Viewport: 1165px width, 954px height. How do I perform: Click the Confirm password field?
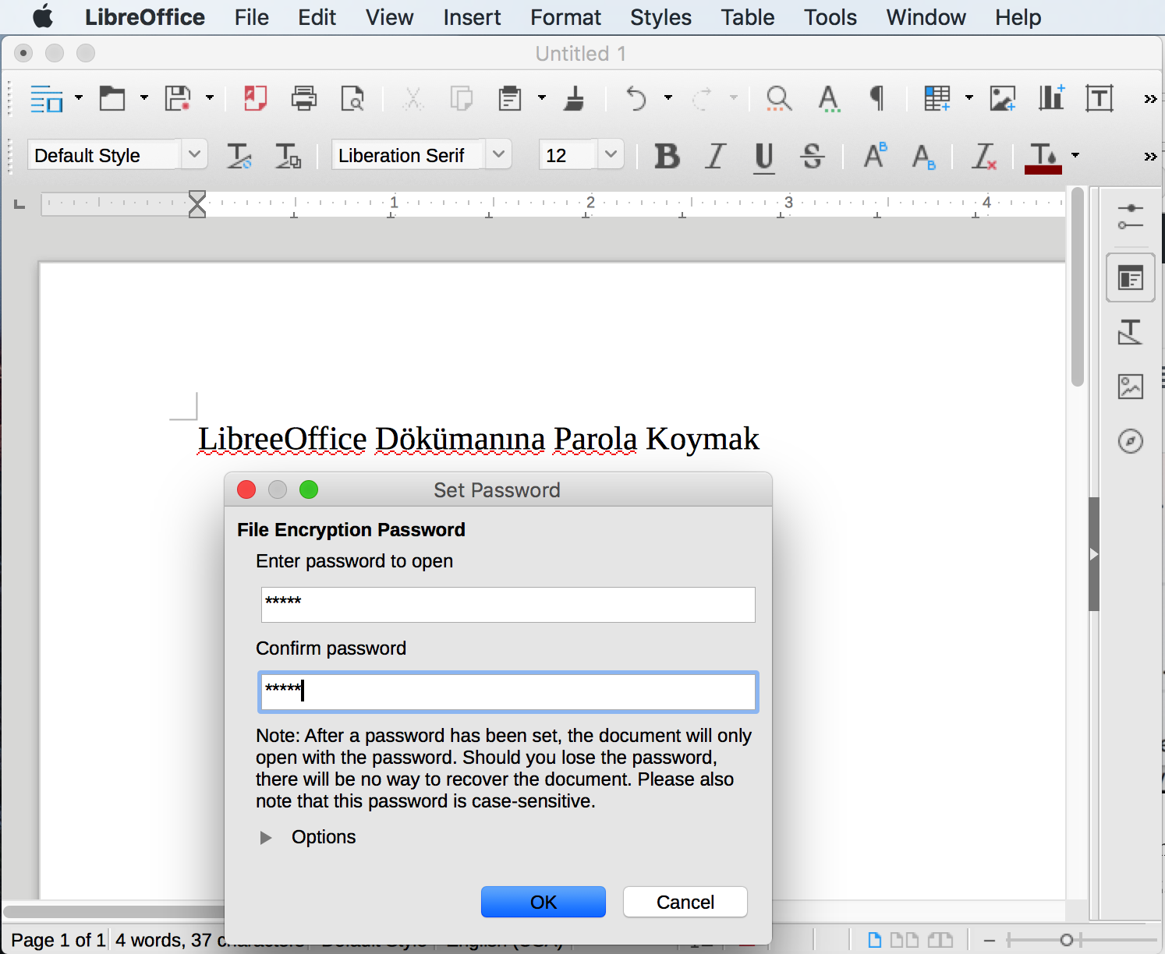click(508, 692)
